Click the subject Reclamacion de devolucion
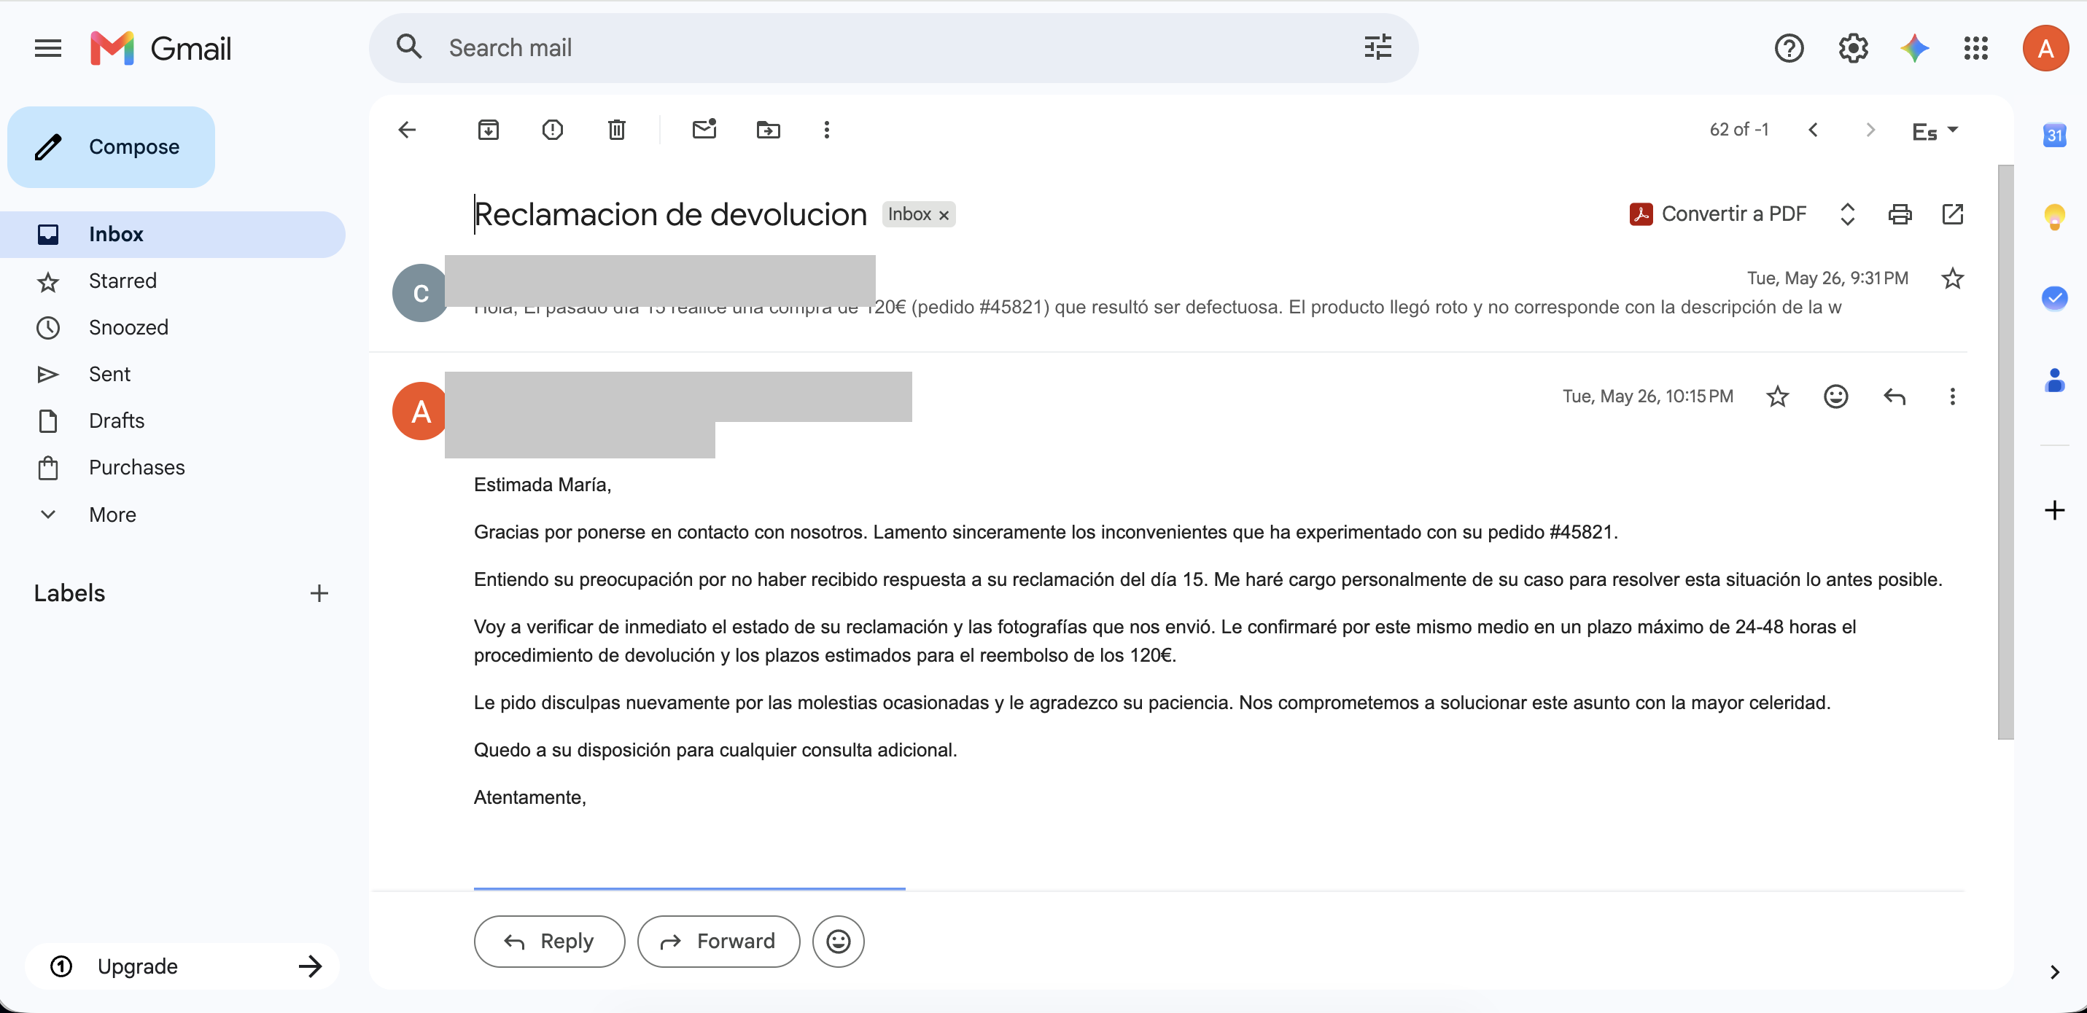 (x=671, y=214)
